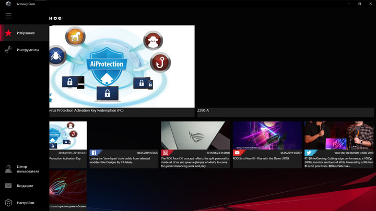Viewport: 376px width, 211px height.
Task: Open the ROG wallpaper thumbnail at bottom
Action: pyautogui.click(x=68, y=187)
